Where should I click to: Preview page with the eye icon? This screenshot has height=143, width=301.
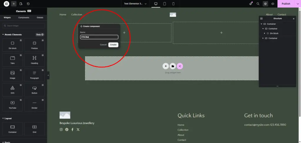(273, 4)
